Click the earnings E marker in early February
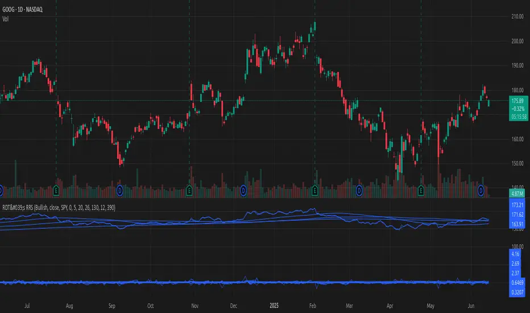 314,191
